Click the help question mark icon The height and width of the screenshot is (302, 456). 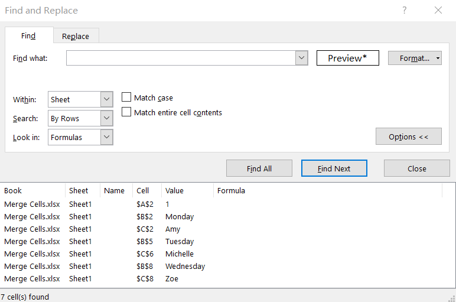click(404, 11)
